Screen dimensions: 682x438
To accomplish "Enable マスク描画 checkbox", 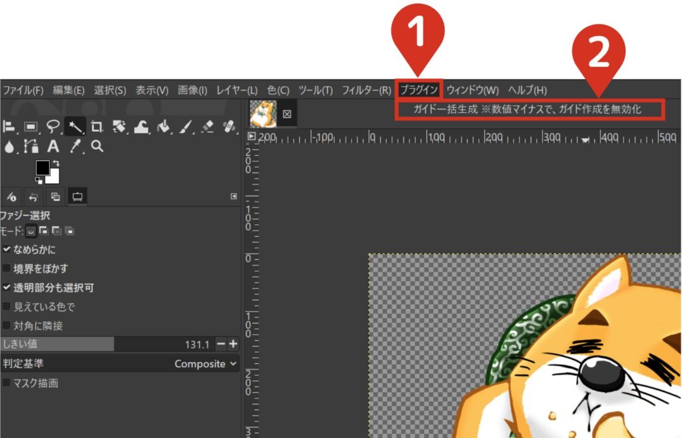I will coord(7,383).
